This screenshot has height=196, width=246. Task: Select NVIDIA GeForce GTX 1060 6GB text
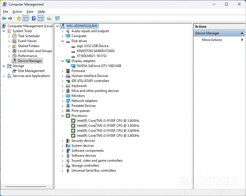(x=99, y=66)
